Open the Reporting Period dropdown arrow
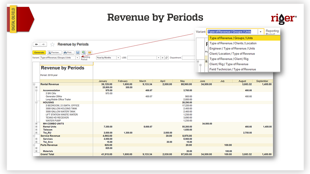Image resolution: width=310 pixels, height=174 pixels. [118, 58]
